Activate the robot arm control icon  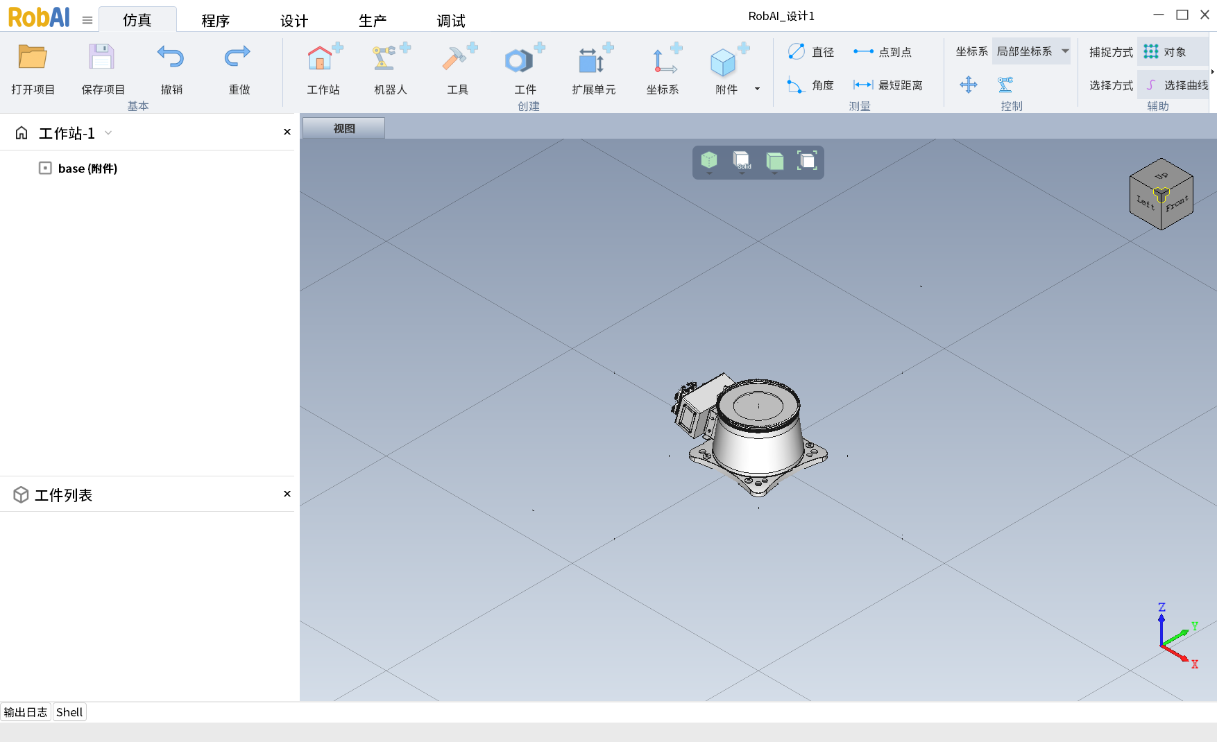click(1005, 85)
